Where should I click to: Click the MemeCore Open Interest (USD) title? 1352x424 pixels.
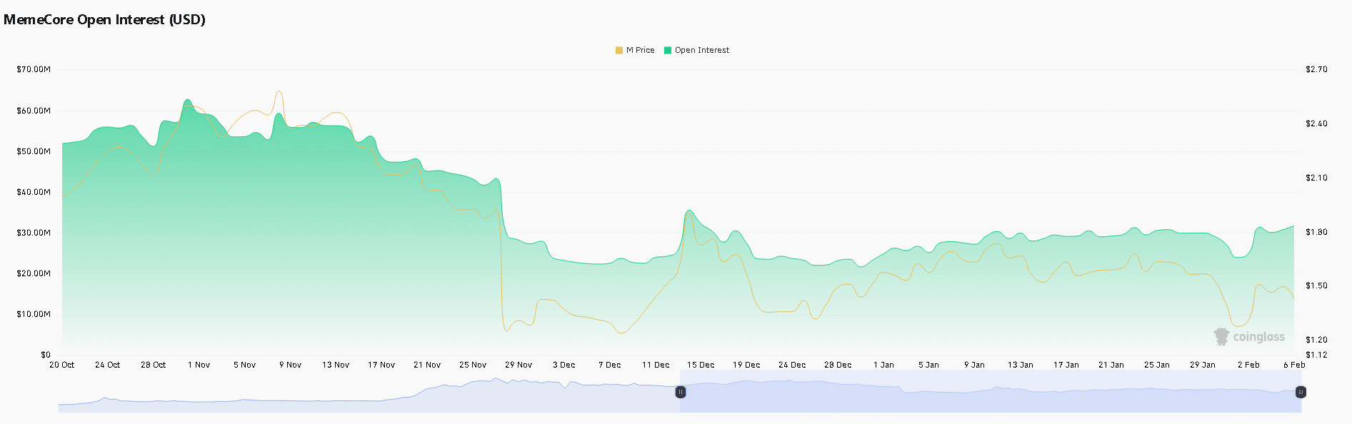click(x=104, y=20)
